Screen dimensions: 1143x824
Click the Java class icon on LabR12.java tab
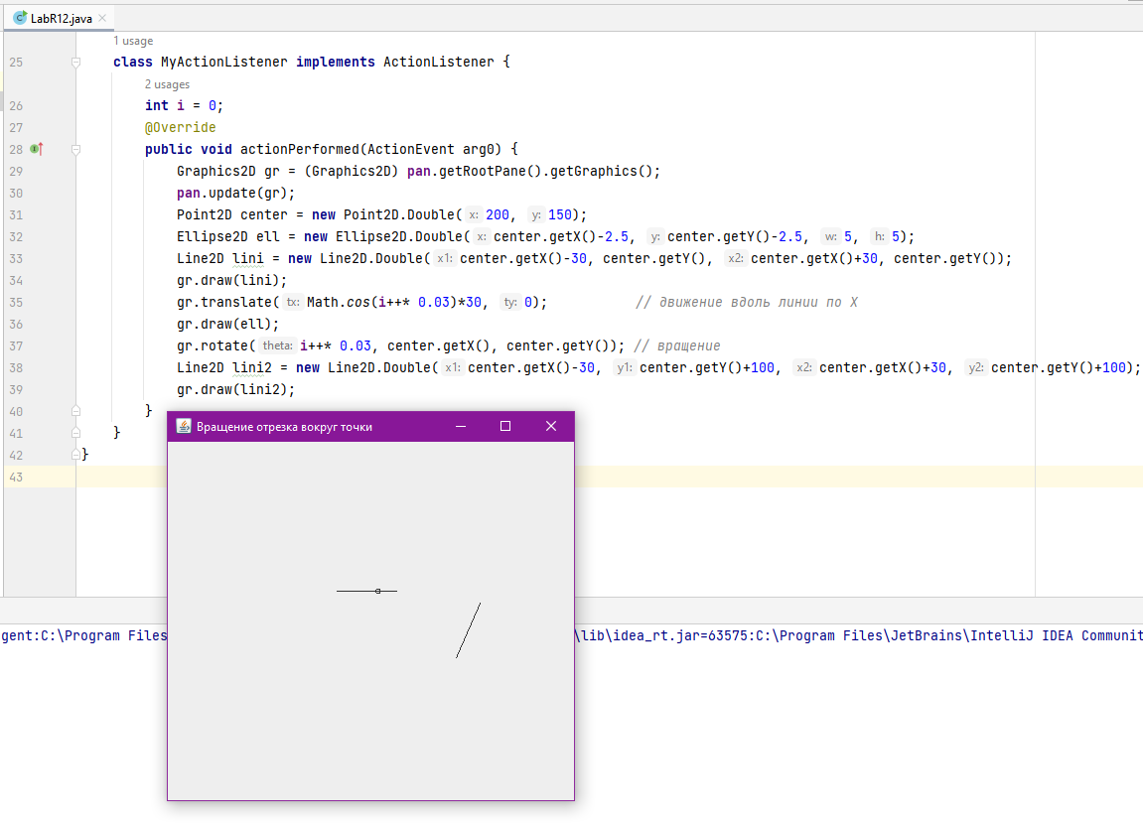tap(20, 18)
